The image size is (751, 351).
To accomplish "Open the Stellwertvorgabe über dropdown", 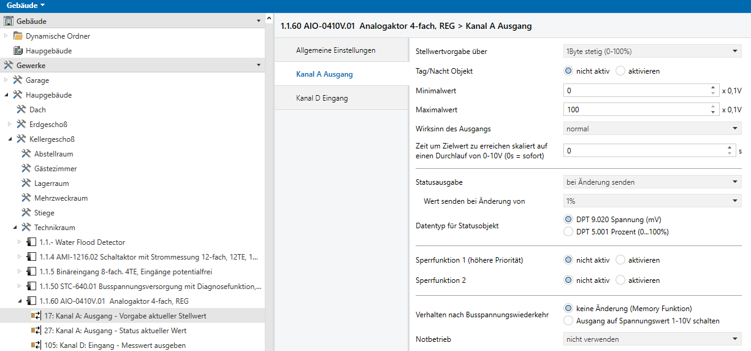I will (652, 52).
